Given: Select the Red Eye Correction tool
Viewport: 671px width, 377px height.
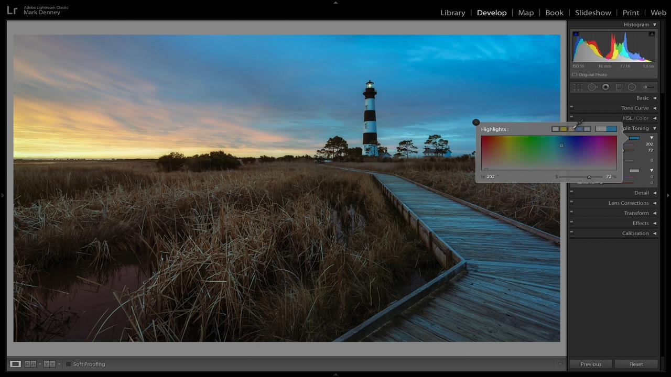Looking at the screenshot, I should [x=605, y=87].
